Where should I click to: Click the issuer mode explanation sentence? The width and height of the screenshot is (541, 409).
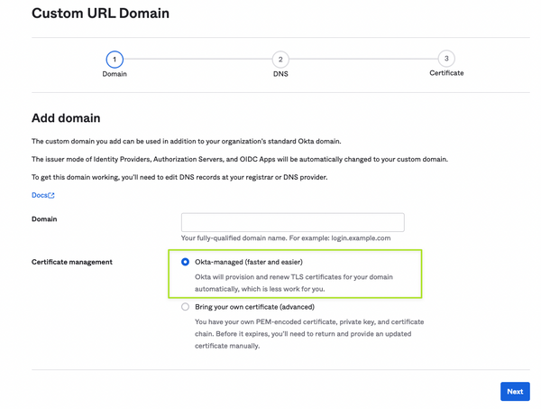click(x=240, y=159)
